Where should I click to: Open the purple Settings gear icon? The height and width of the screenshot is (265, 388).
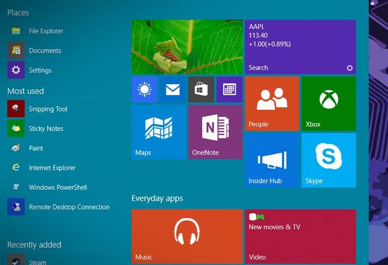tap(16, 70)
